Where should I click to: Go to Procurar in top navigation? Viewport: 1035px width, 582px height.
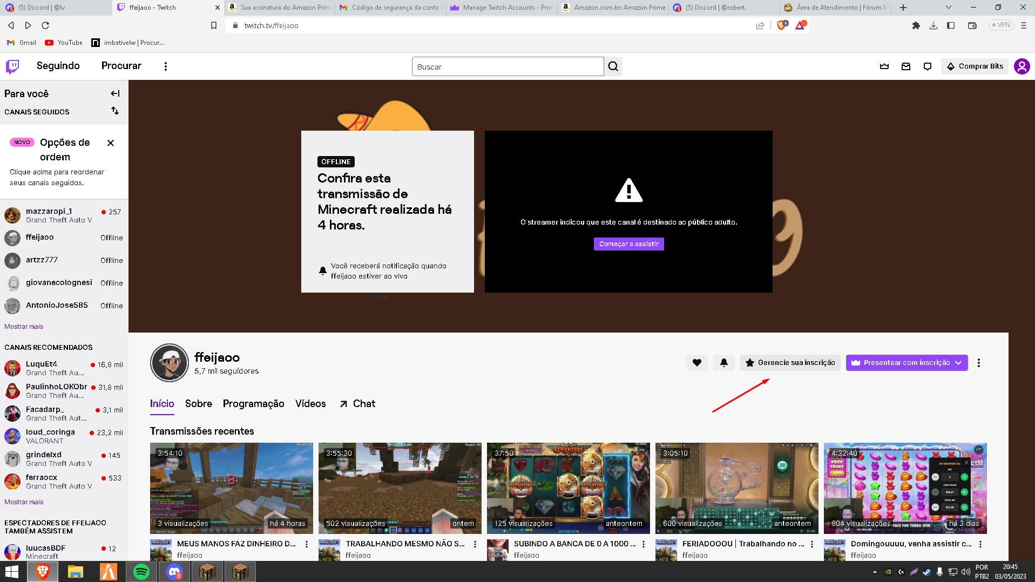121,66
